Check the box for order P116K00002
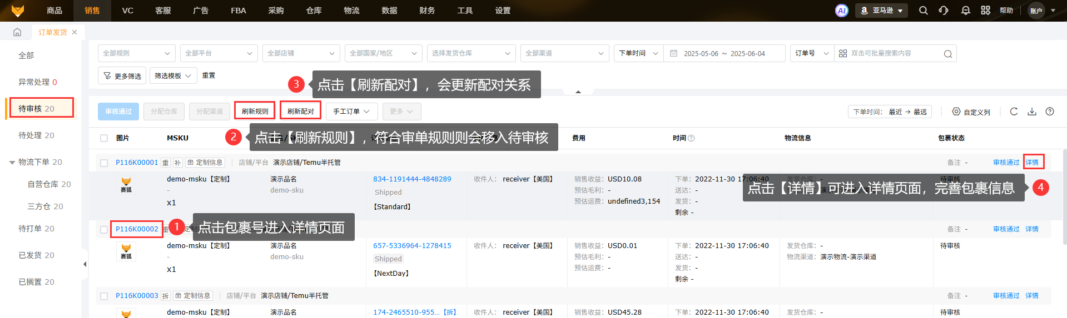The width and height of the screenshot is (1067, 318). click(x=104, y=229)
